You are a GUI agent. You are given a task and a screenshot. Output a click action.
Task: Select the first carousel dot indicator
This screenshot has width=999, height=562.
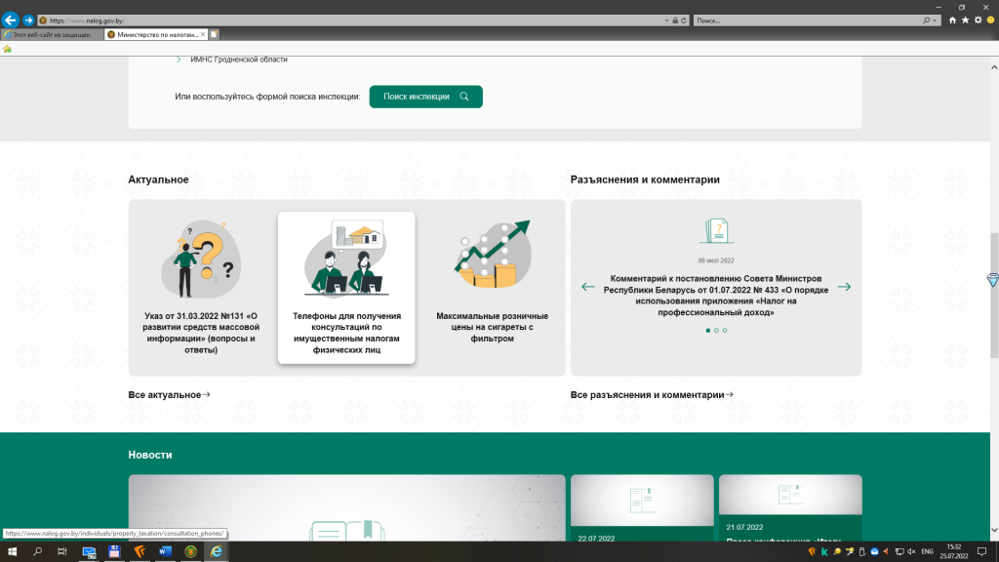tap(707, 331)
